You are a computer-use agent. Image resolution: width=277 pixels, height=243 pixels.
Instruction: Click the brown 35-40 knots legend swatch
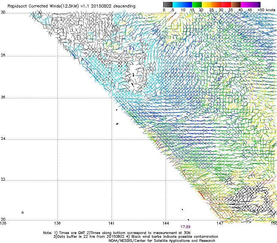236,4
